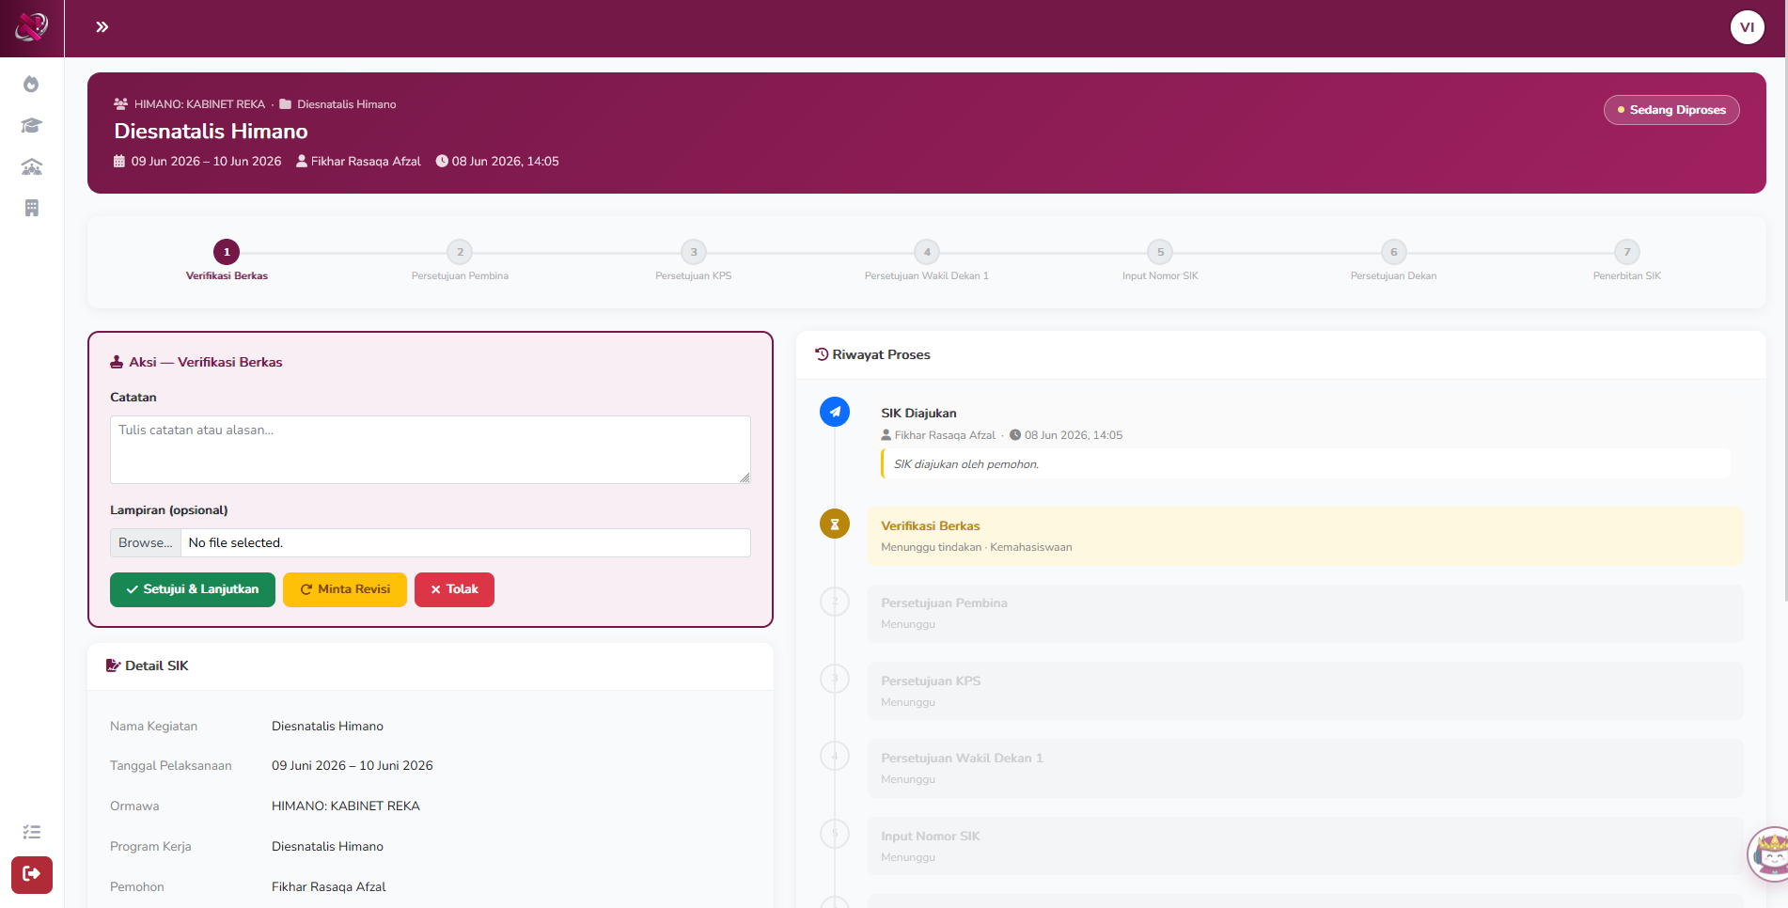Open the VI user avatar menu
This screenshot has width=1788, height=908.
click(1747, 27)
